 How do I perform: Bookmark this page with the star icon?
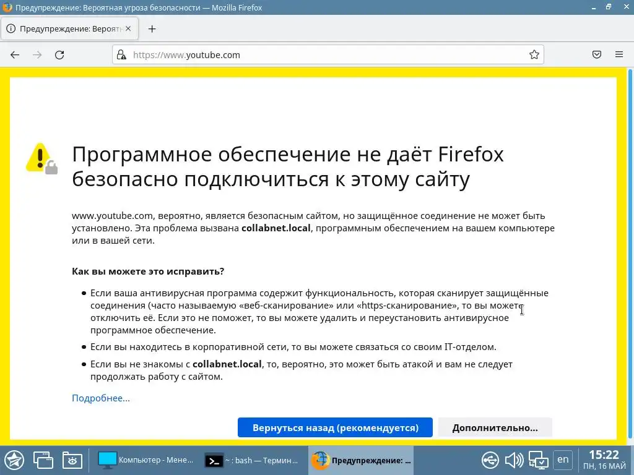click(534, 54)
